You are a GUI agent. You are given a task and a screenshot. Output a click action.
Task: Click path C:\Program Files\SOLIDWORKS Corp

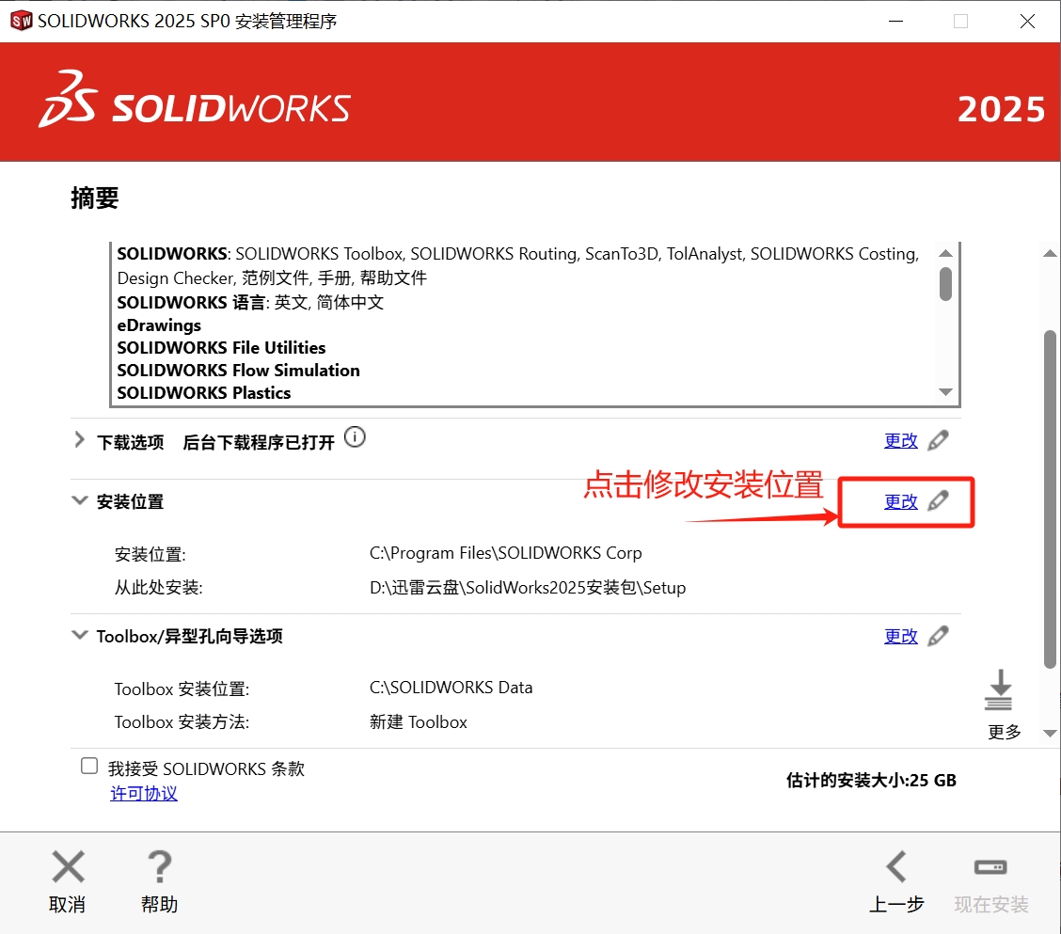pos(505,553)
